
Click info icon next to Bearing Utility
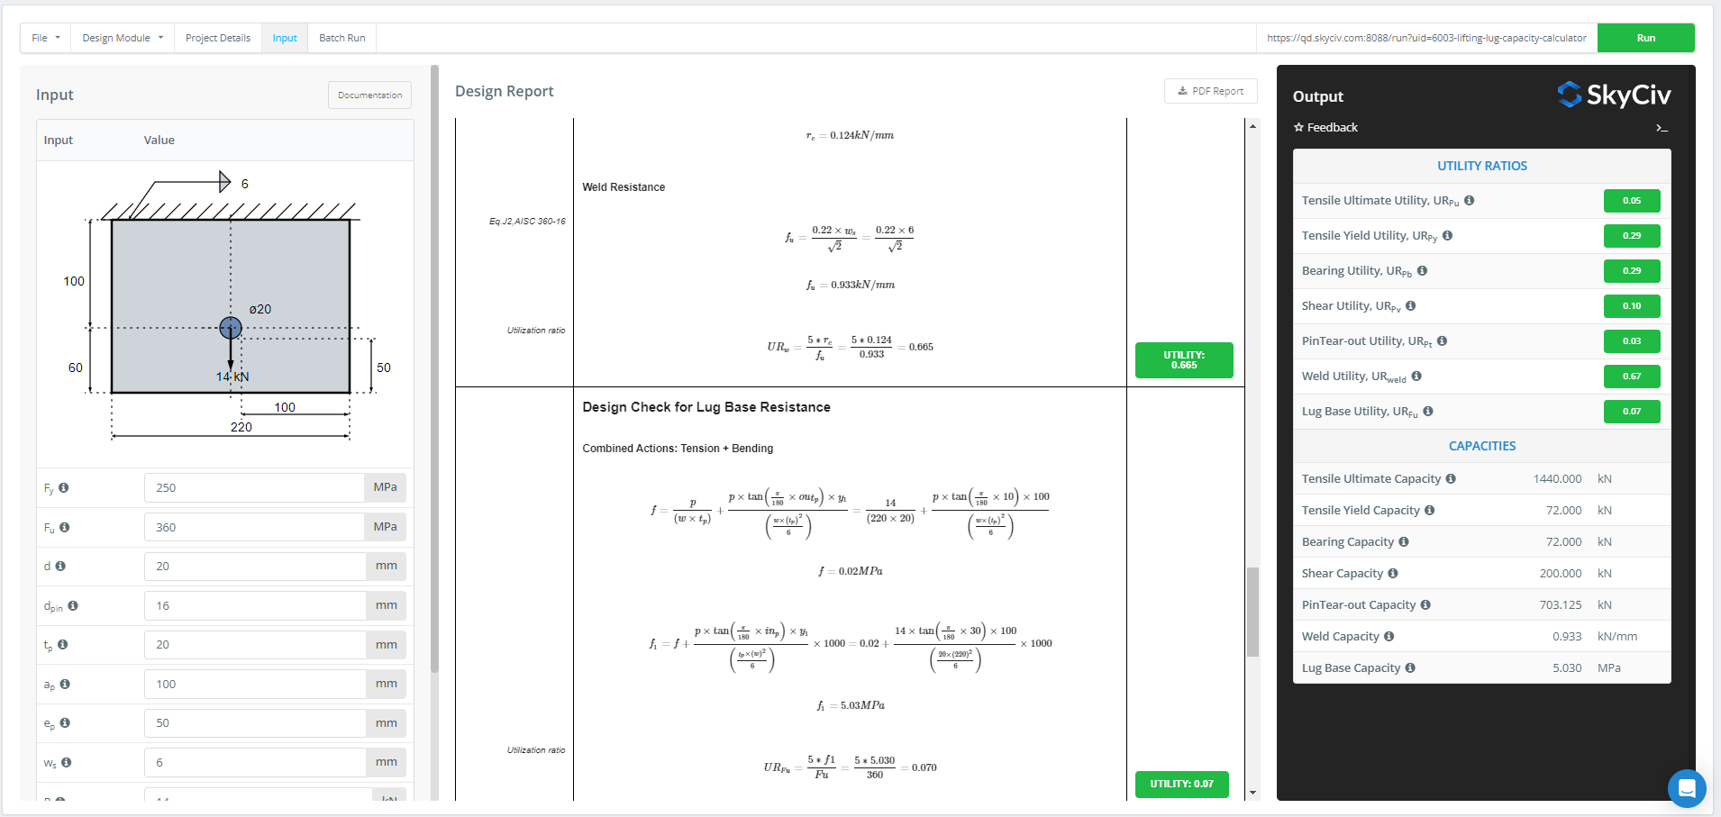[1422, 270]
